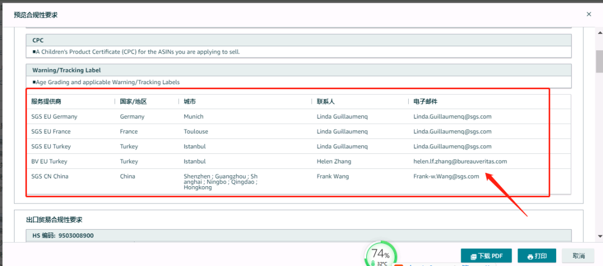The width and height of the screenshot is (603, 266).
Task: Click the CPC section header
Action: click(x=38, y=40)
